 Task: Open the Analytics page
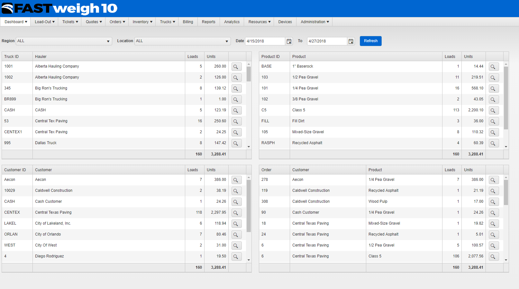(232, 22)
